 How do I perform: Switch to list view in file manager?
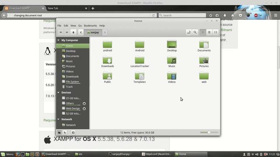tap(209, 32)
